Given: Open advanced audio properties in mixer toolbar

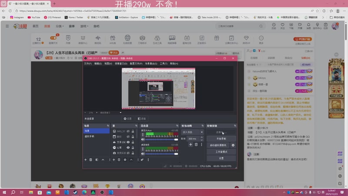Looking at the screenshot, I should click(142, 160).
